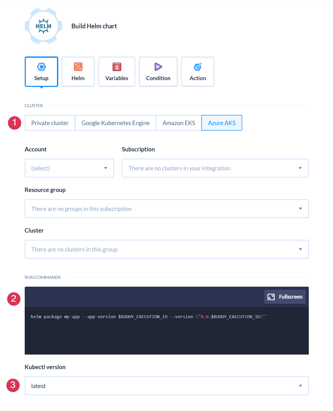Click the Cluster field label
The image size is (333, 411).
coord(34,230)
